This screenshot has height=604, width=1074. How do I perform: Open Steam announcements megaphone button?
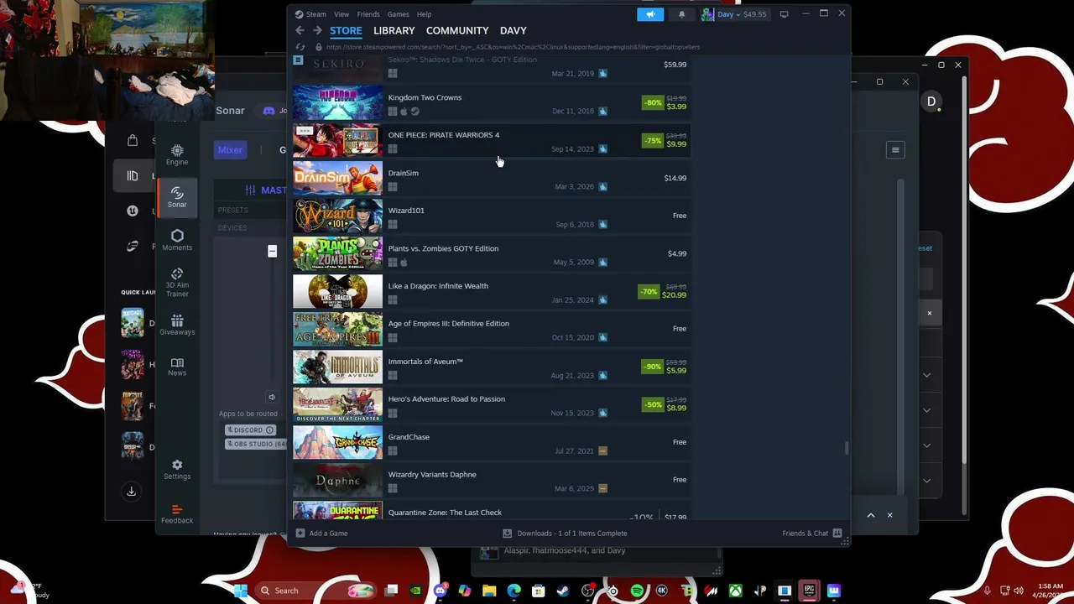tap(650, 14)
